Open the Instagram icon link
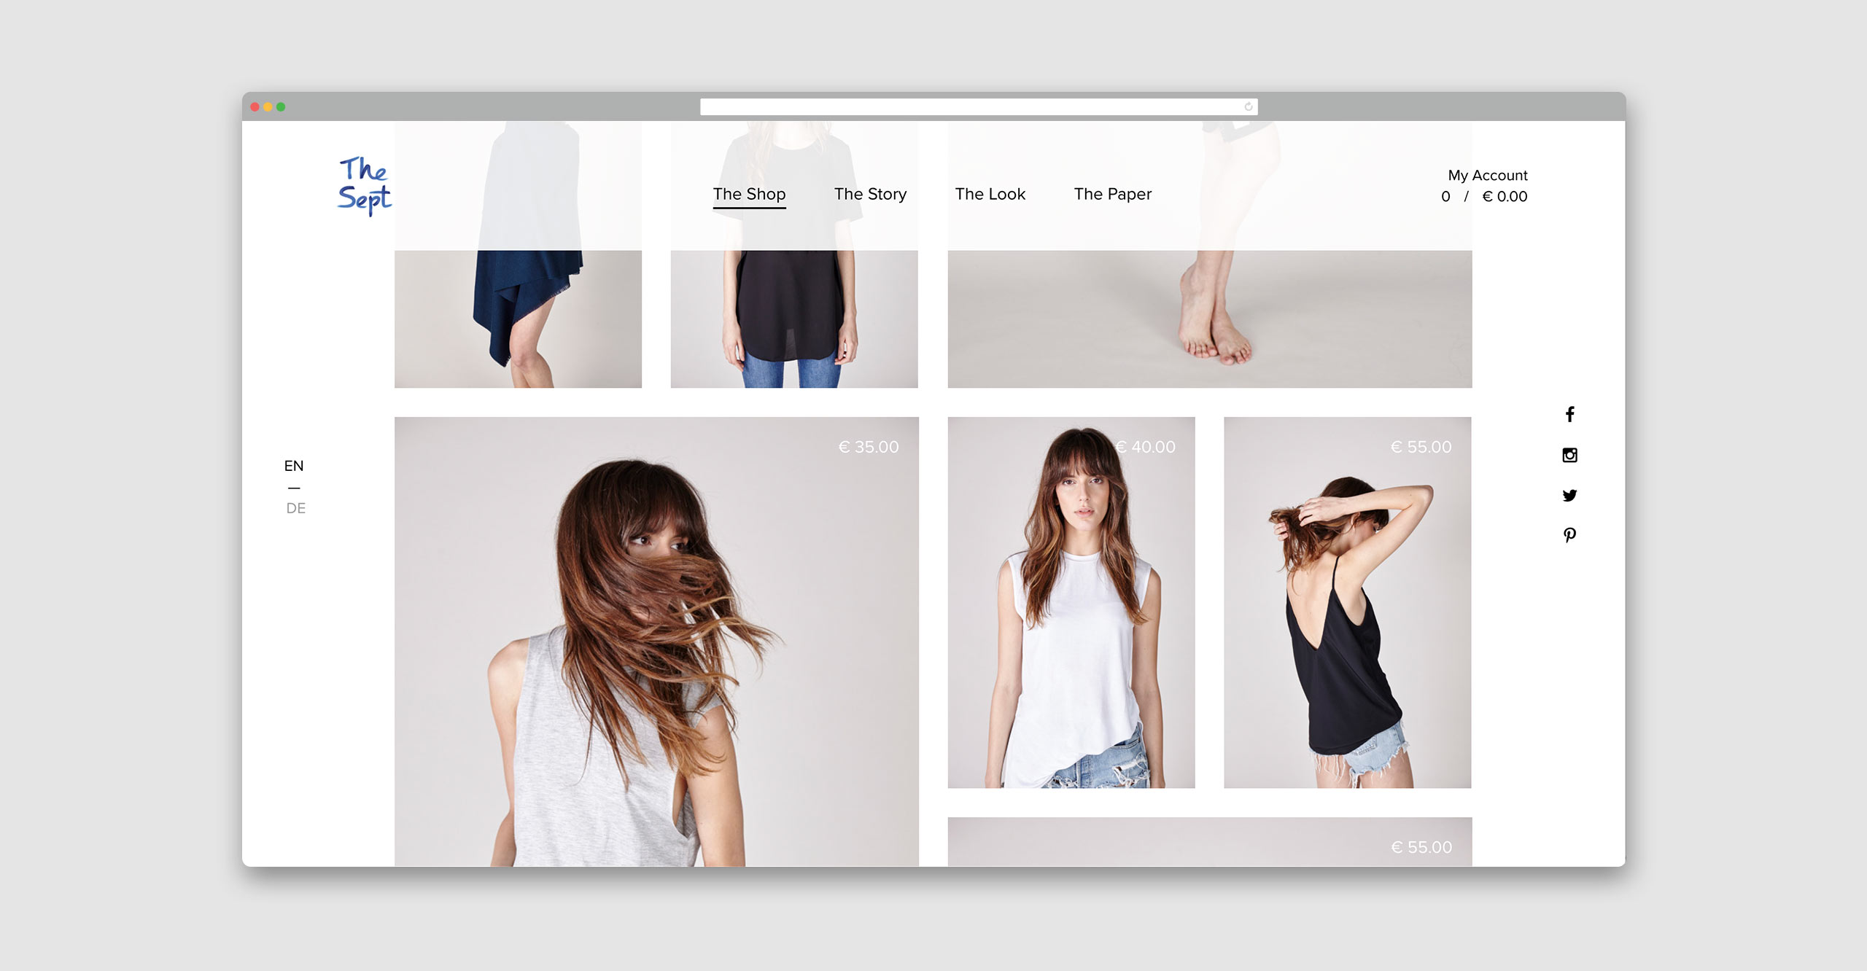This screenshot has width=1867, height=971. click(1569, 455)
